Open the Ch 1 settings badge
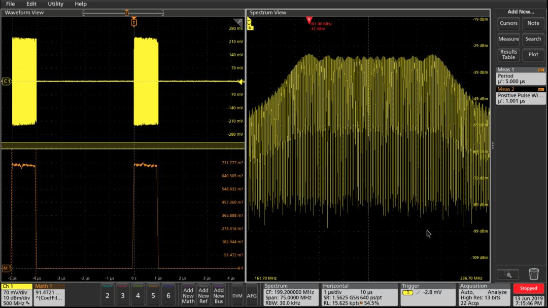The image size is (548, 308). pyautogui.click(x=17, y=295)
